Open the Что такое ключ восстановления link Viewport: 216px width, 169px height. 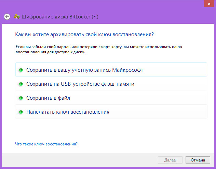(46, 144)
